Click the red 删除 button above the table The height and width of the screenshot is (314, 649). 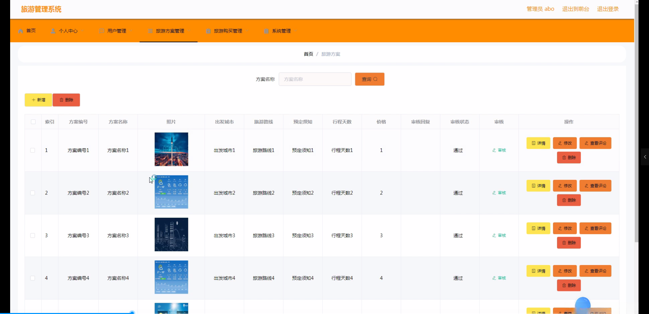click(66, 100)
